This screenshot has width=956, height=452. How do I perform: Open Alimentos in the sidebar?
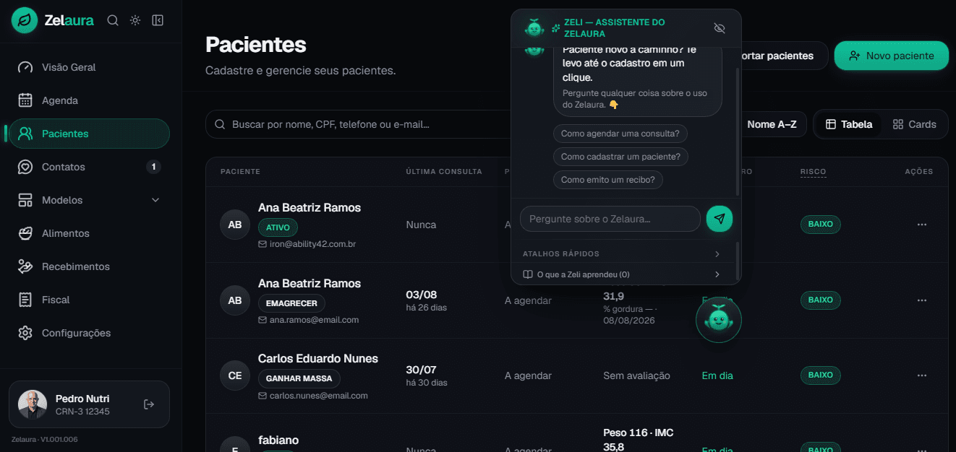[x=89, y=233]
